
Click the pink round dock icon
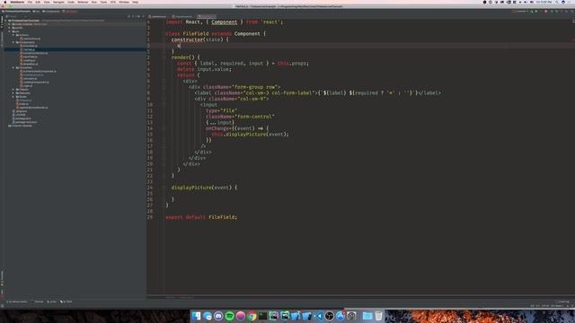pos(241,316)
